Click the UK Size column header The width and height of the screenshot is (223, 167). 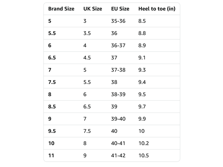93,9
